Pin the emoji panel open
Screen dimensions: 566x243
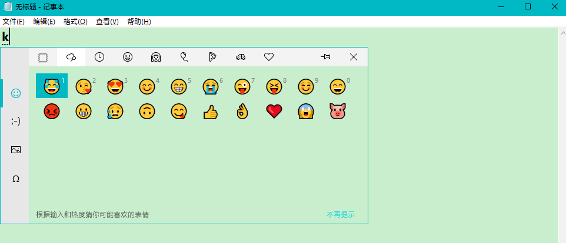(325, 57)
